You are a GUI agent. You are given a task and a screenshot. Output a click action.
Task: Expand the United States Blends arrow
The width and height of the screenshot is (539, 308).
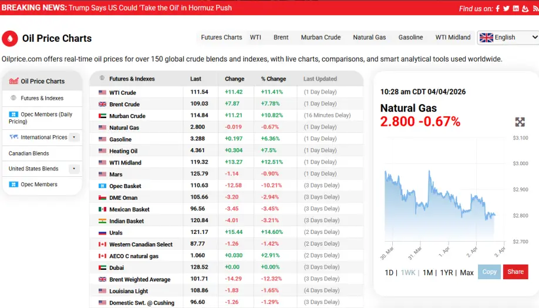pyautogui.click(x=74, y=169)
